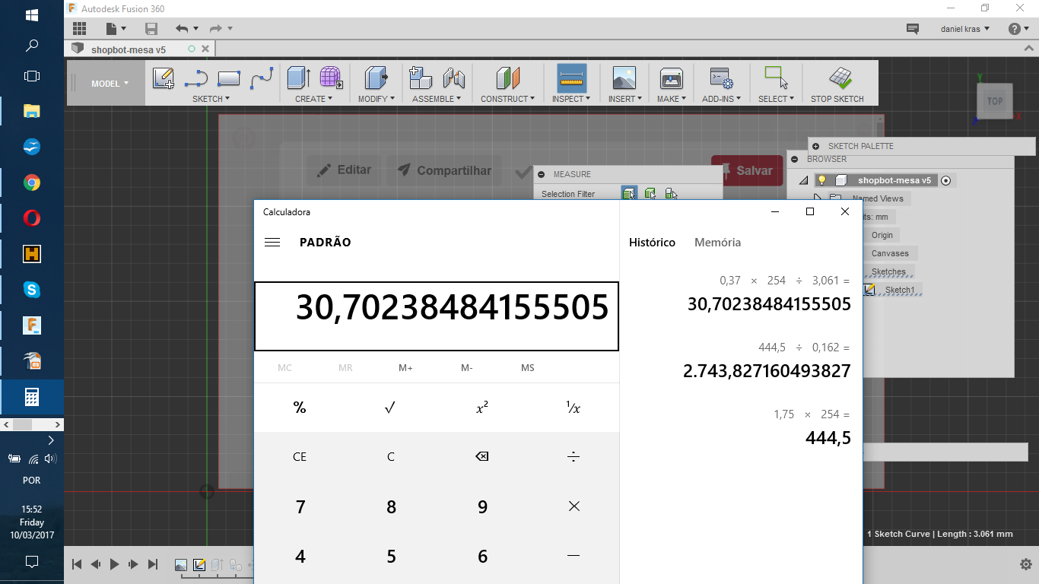The height and width of the screenshot is (584, 1039).
Task: Open the MAKE dropdown menu
Action: (672, 99)
